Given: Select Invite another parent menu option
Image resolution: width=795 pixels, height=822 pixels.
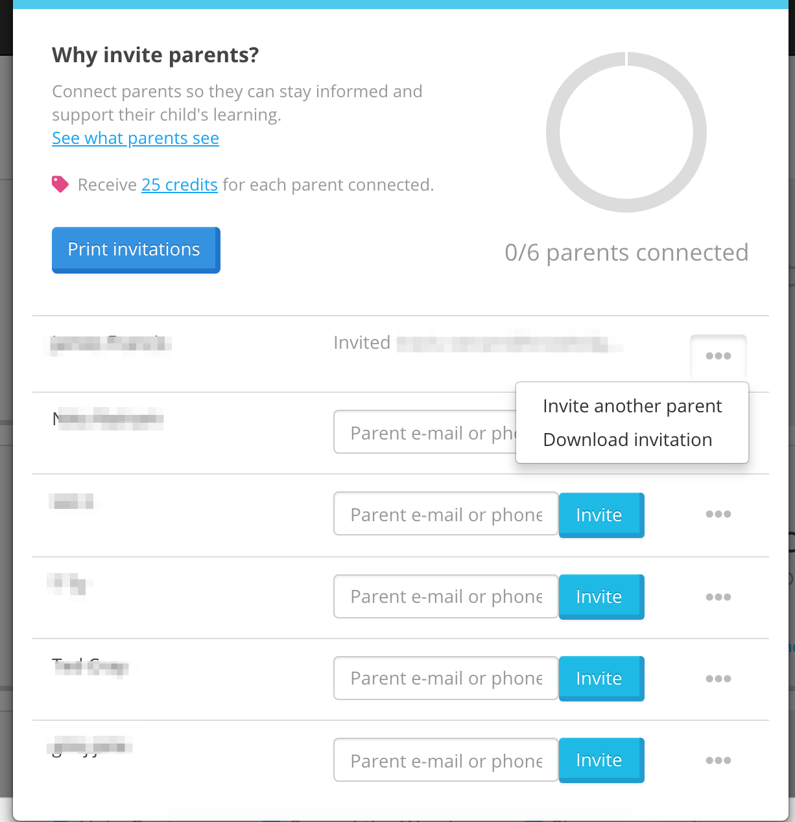Looking at the screenshot, I should 632,406.
